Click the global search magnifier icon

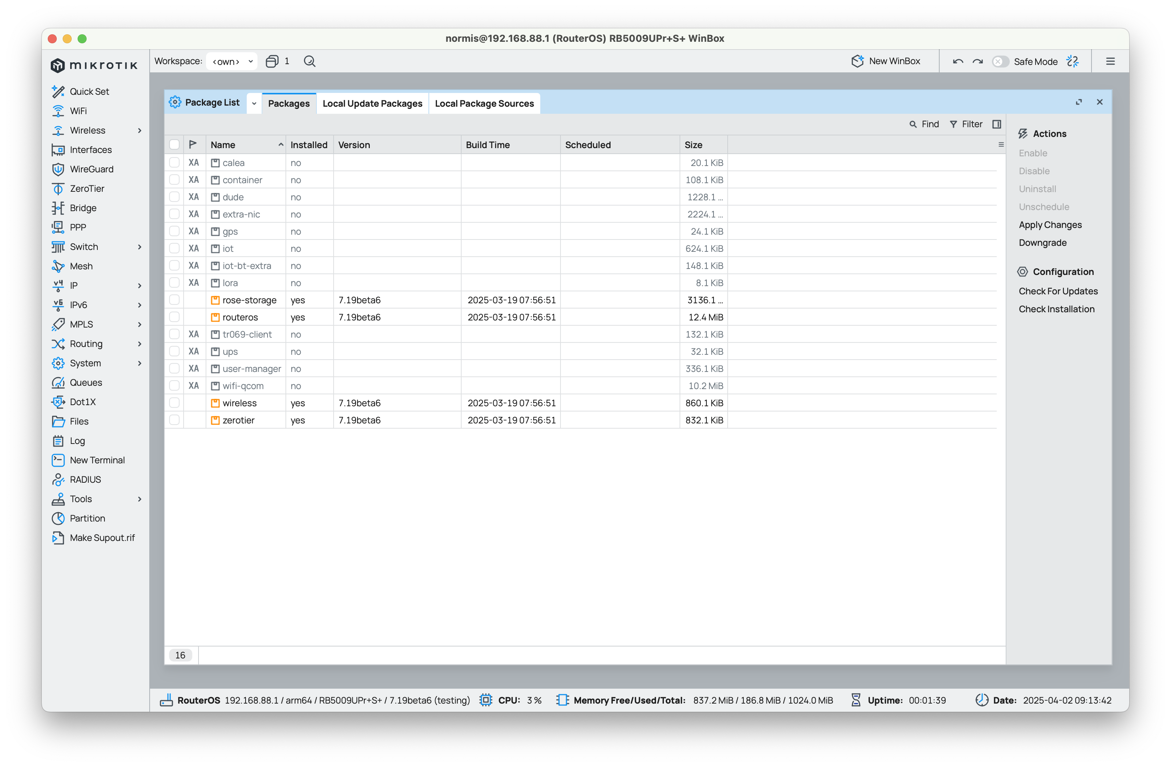point(309,61)
